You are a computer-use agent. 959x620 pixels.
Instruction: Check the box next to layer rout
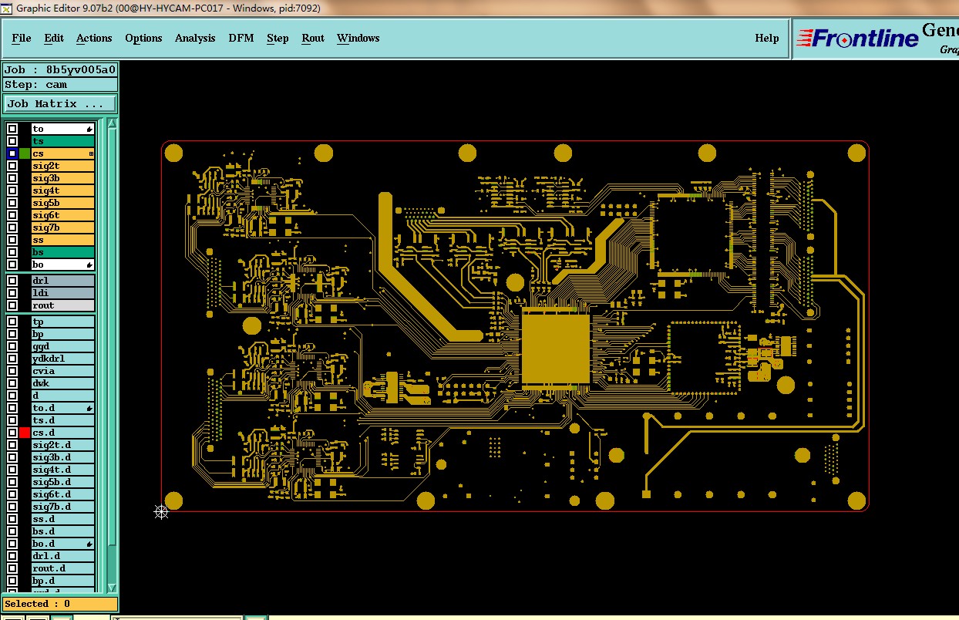(x=12, y=305)
